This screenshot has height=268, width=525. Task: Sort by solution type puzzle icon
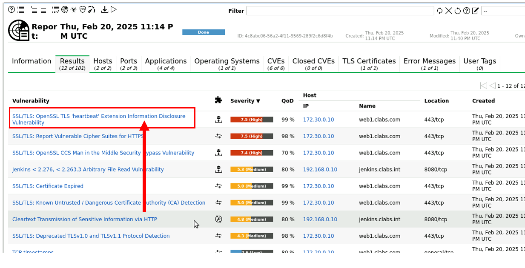point(218,100)
